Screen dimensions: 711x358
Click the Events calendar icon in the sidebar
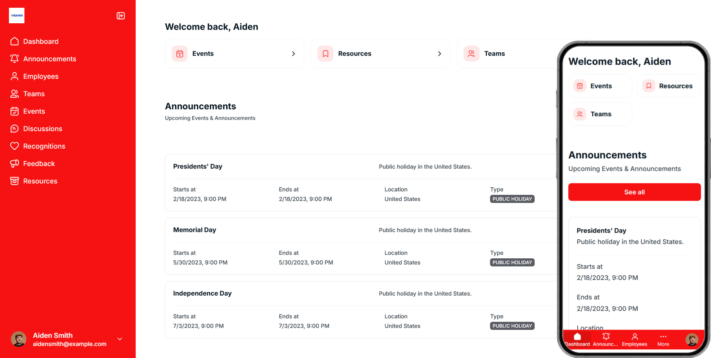click(14, 111)
